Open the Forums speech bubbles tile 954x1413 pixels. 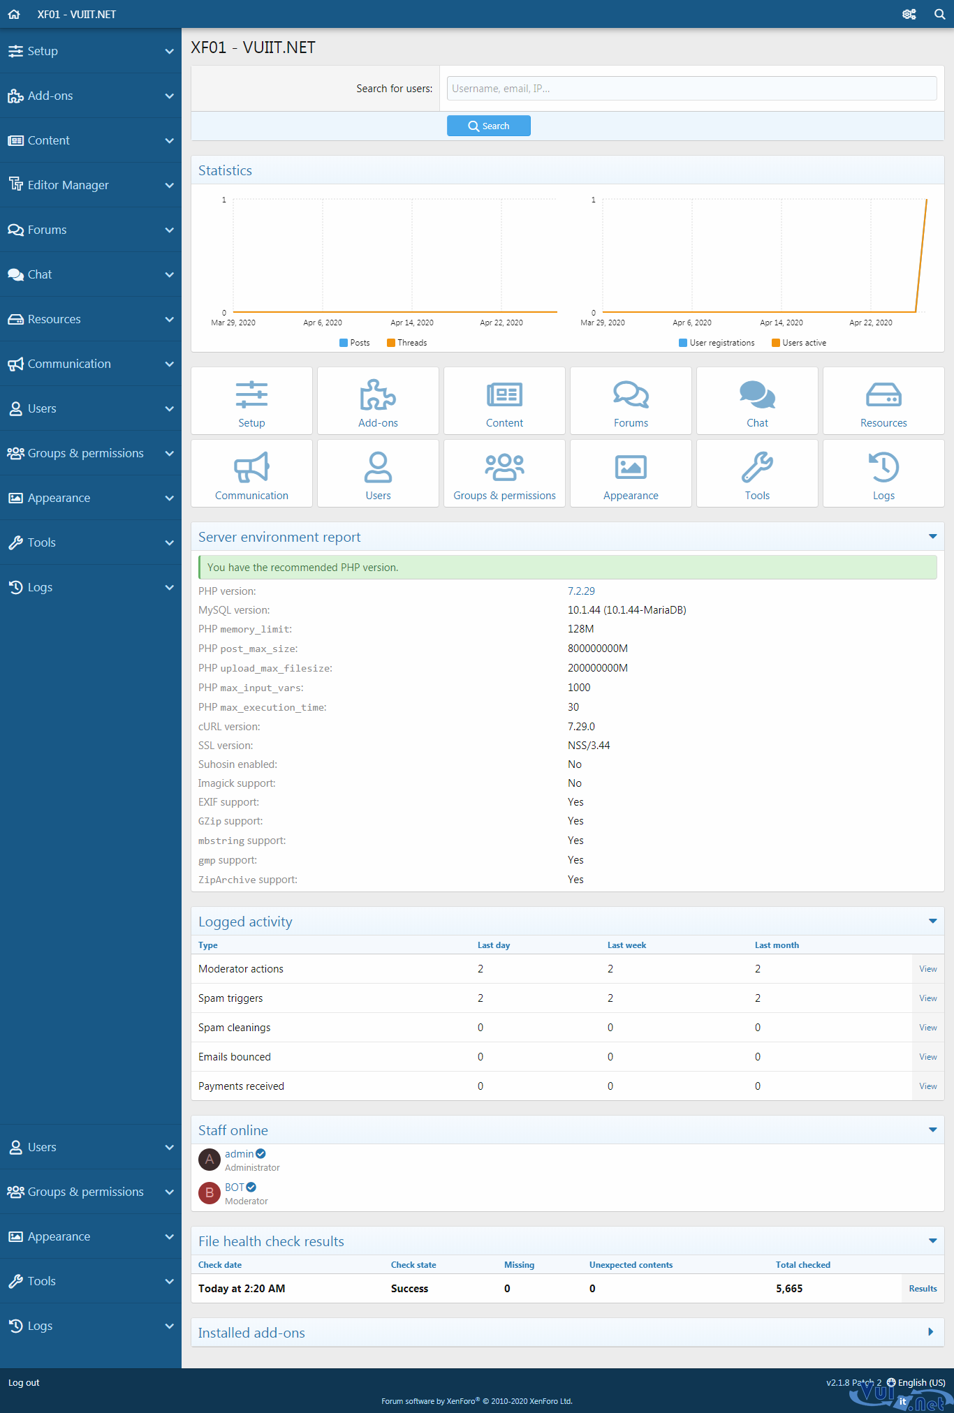(631, 401)
